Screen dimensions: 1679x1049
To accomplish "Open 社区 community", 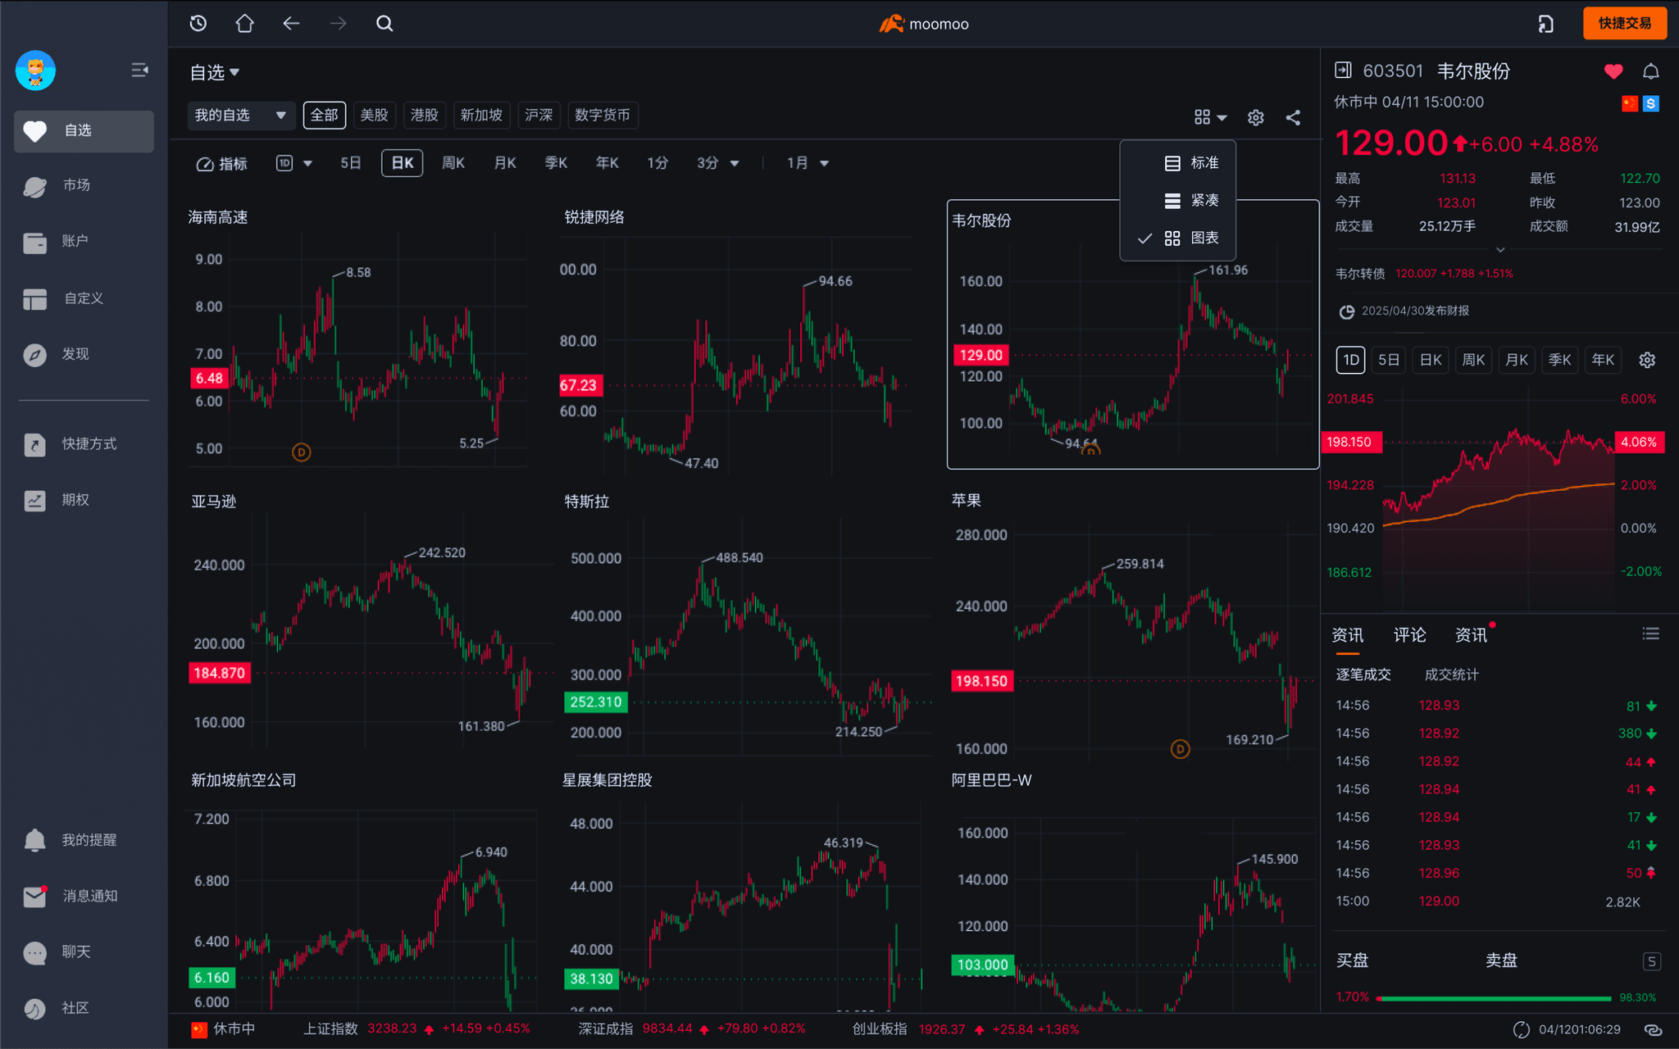I will [x=84, y=1008].
